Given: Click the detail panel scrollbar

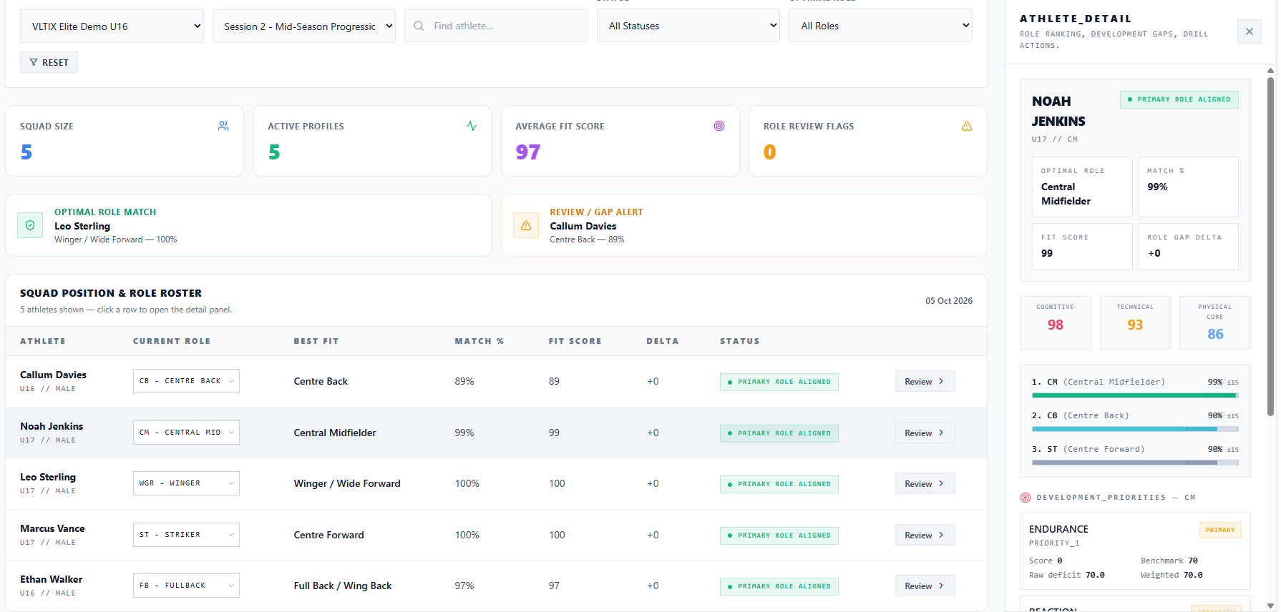Looking at the screenshot, I should click(1270, 247).
